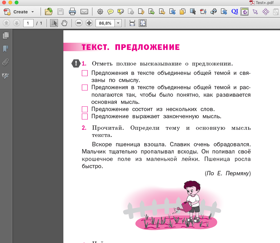Tick 'Предложение состоит из нескольких слов' checkbox
The width and height of the screenshot is (280, 243).
[85, 109]
